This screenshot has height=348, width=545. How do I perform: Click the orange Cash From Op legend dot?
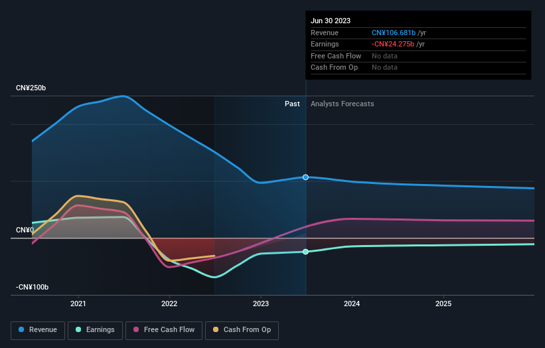(216, 329)
